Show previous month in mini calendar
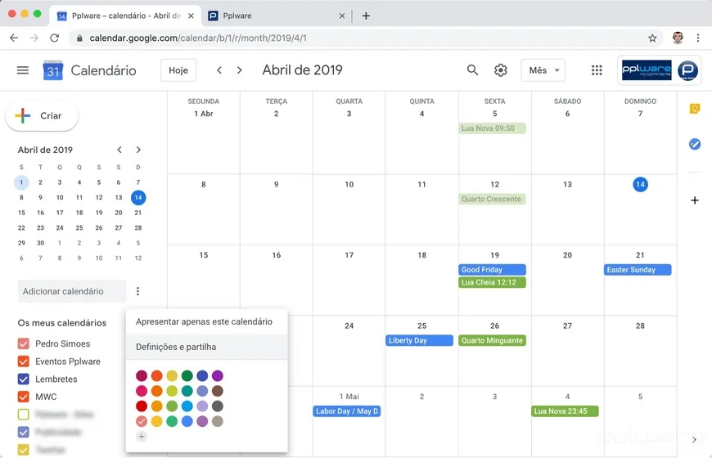Viewport: 712px width, 458px height. [119, 150]
